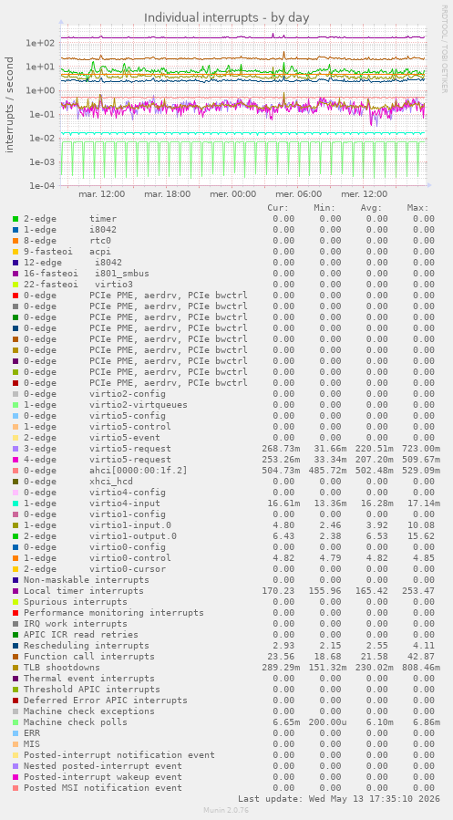Click the 'mer. 00:00' time axis label
The width and height of the screenshot is (453, 820).
(233, 194)
